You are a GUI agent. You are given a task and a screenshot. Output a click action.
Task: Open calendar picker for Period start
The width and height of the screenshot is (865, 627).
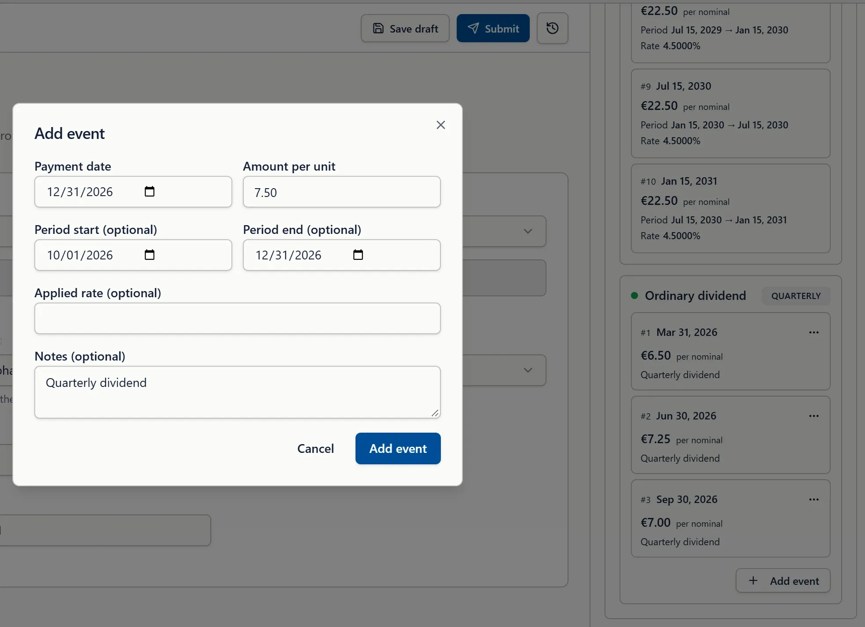click(x=150, y=255)
